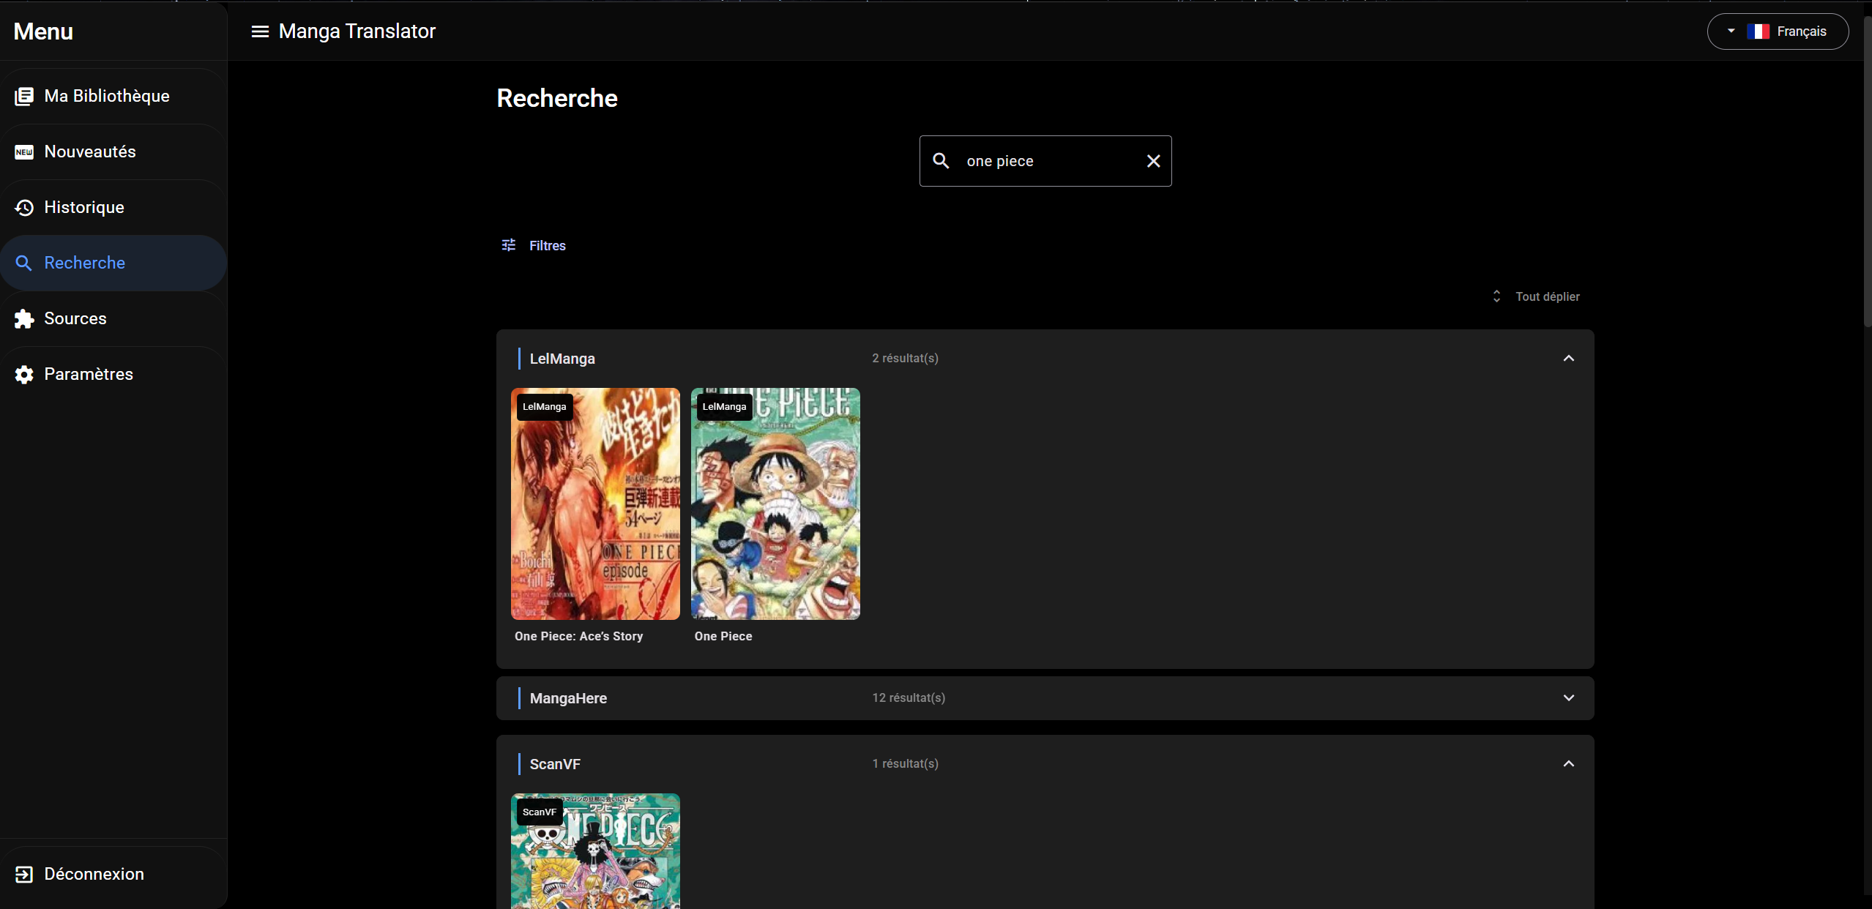This screenshot has height=909, width=1872.
Task: Click '1 résultat(s)' count text
Action: pyautogui.click(x=905, y=763)
